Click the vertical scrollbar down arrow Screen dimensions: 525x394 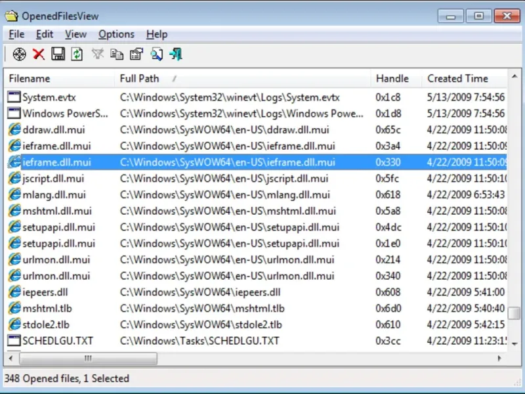[514, 344]
